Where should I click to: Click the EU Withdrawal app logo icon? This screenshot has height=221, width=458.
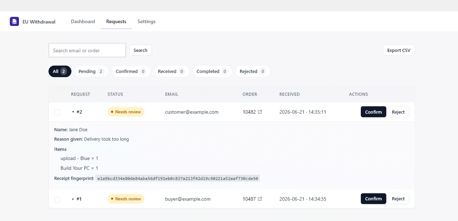tap(14, 21)
